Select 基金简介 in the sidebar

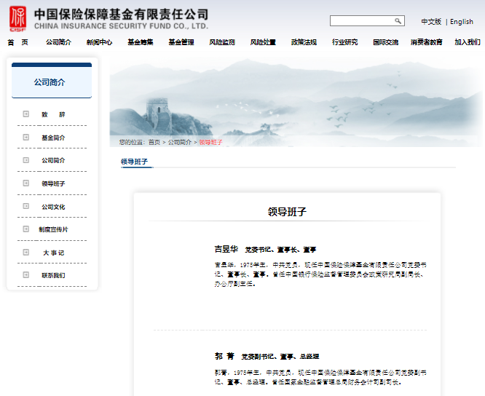pos(53,138)
